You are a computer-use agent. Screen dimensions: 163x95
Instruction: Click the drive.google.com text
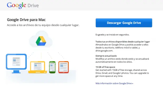coord(104,51)
